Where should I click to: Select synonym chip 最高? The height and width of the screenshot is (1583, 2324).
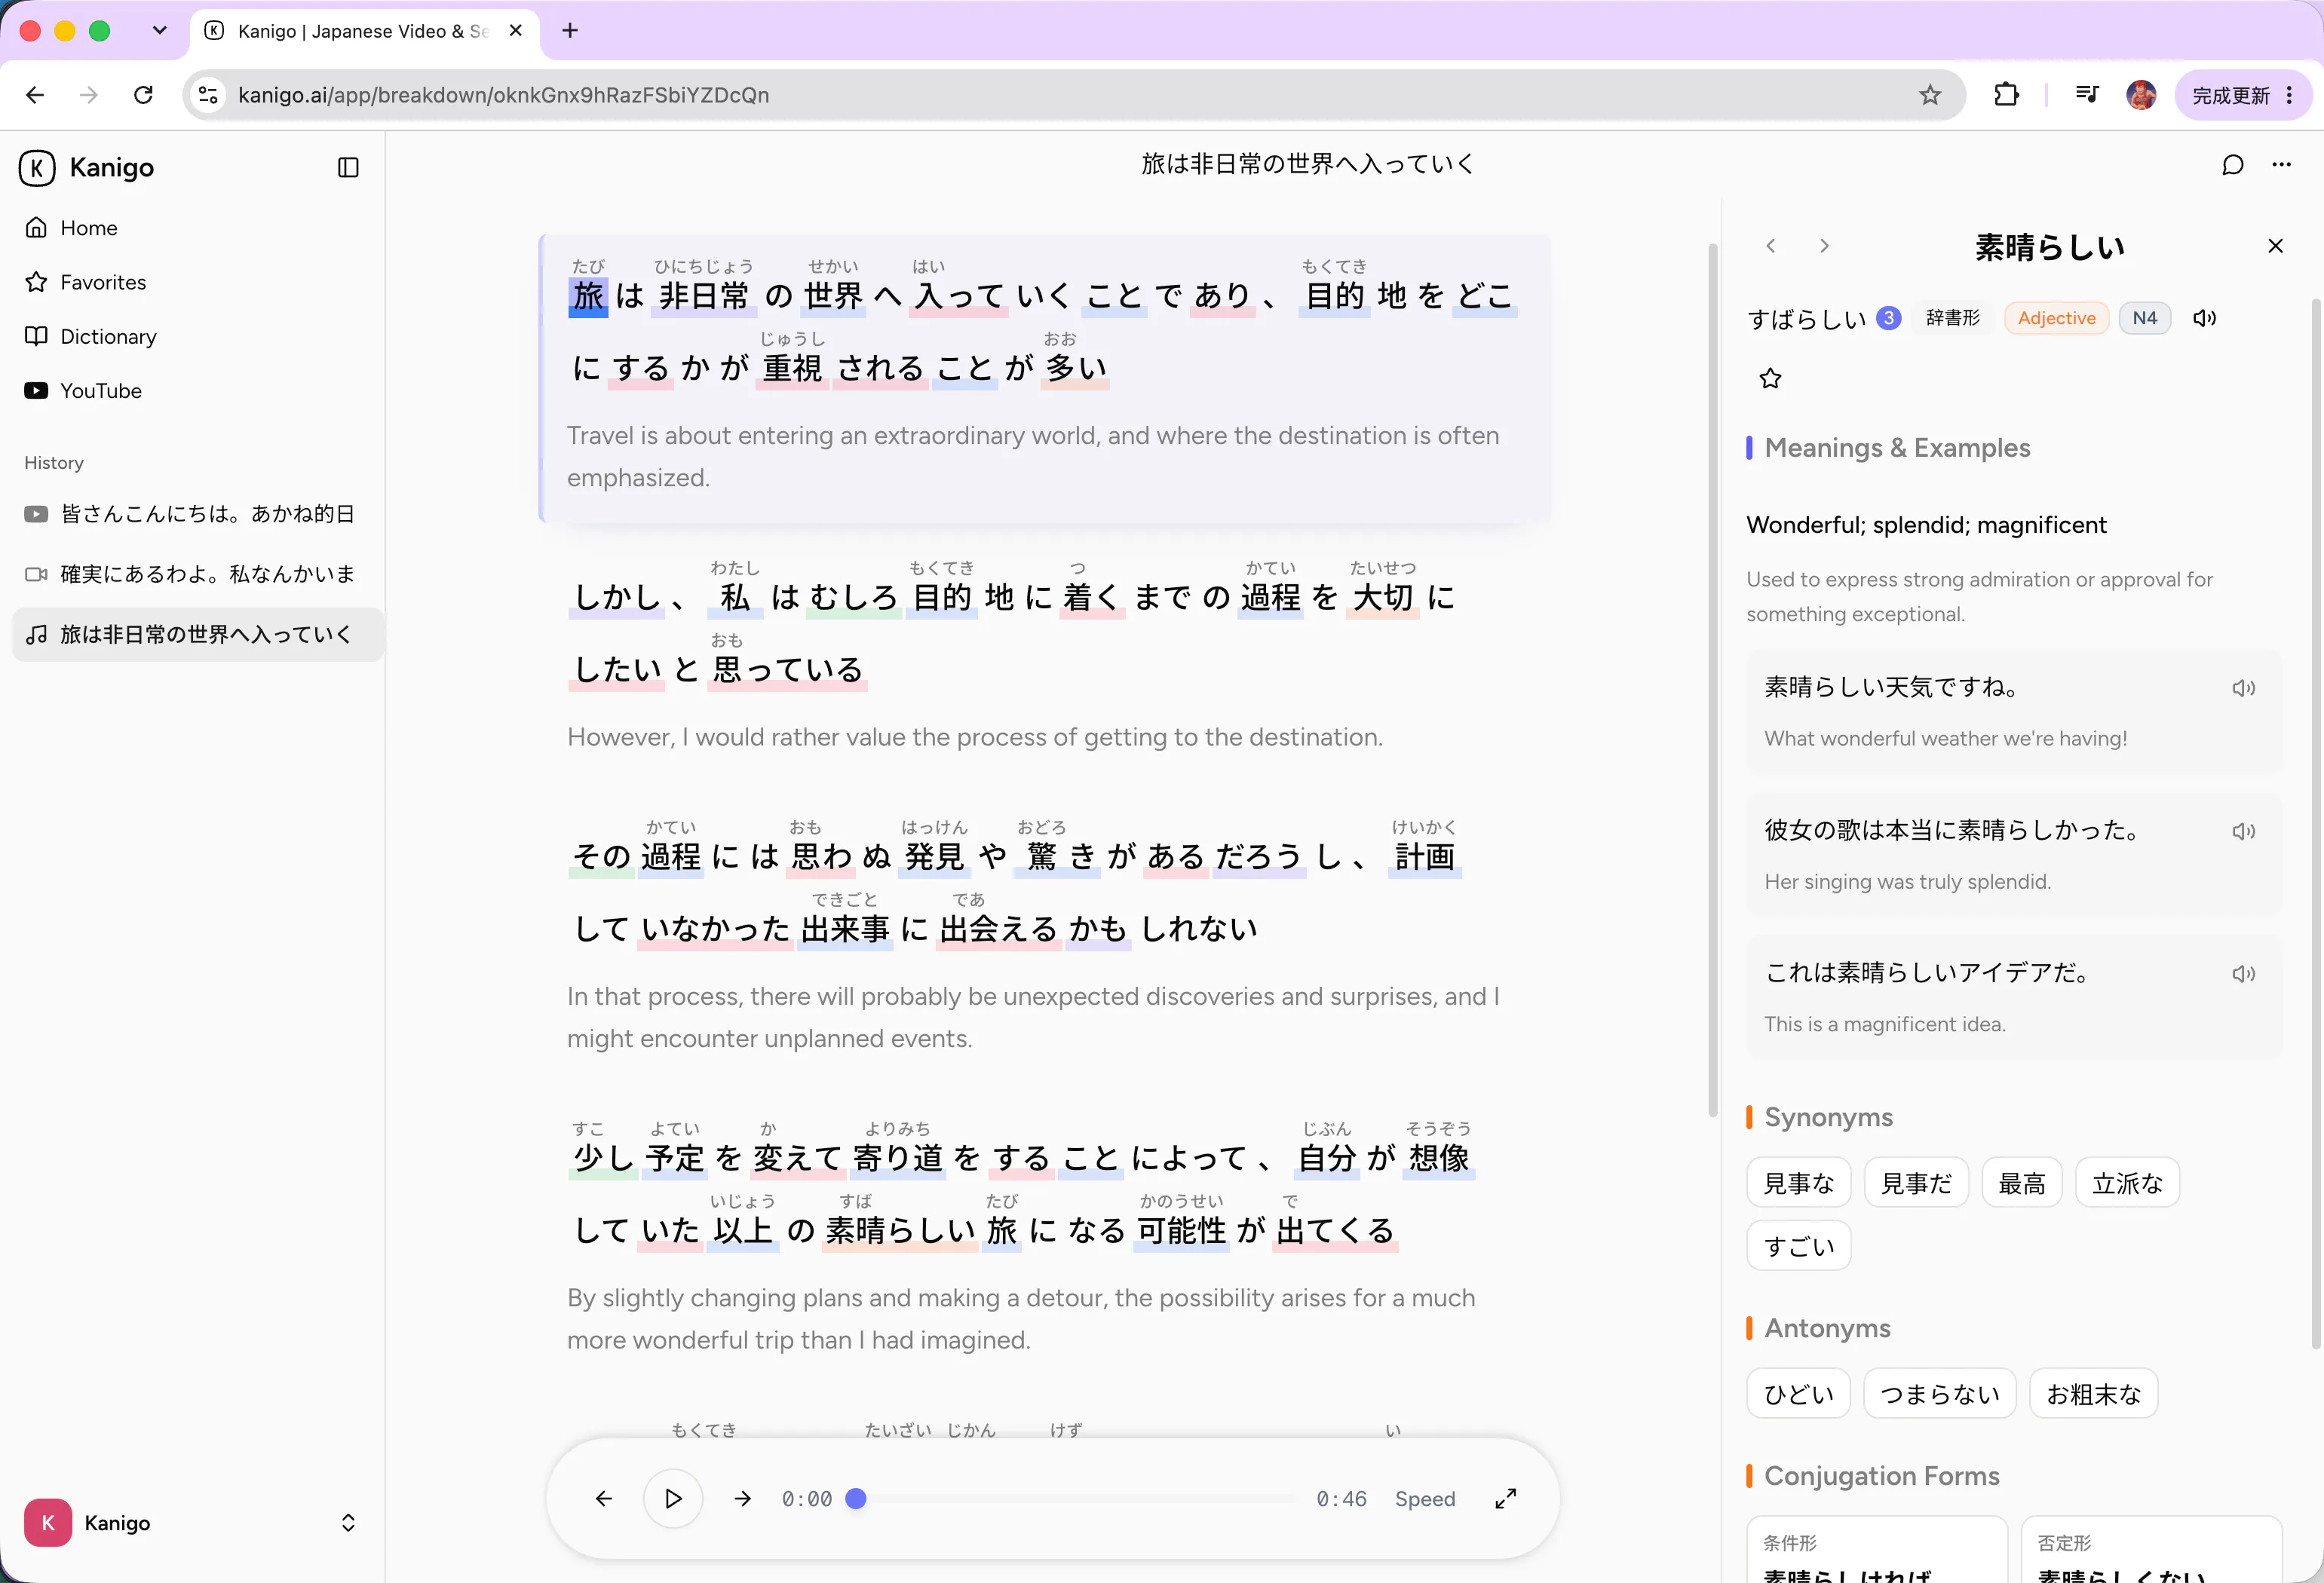[2021, 1183]
